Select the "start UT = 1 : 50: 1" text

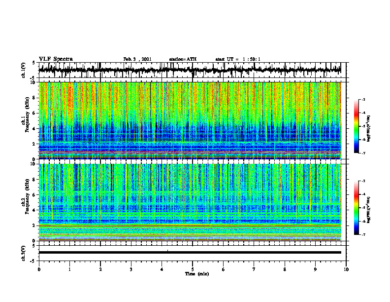tap(238, 59)
